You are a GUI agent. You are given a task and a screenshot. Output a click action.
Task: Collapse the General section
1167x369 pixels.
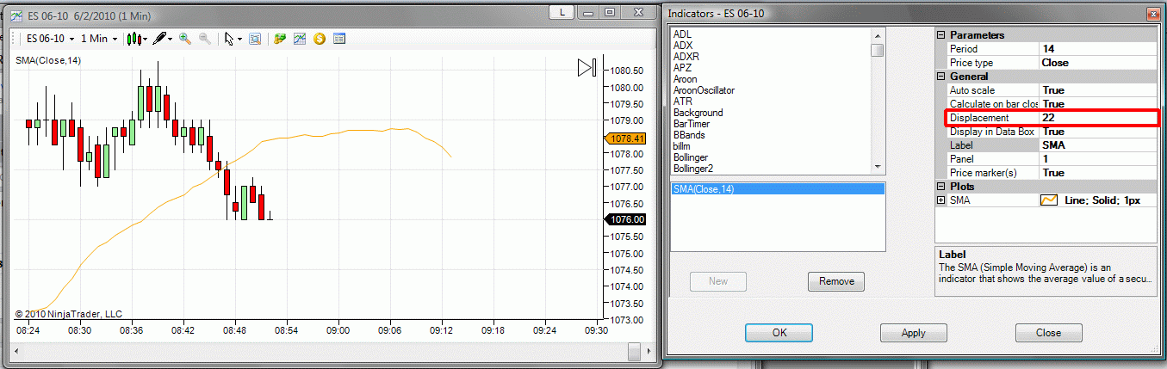pos(941,77)
